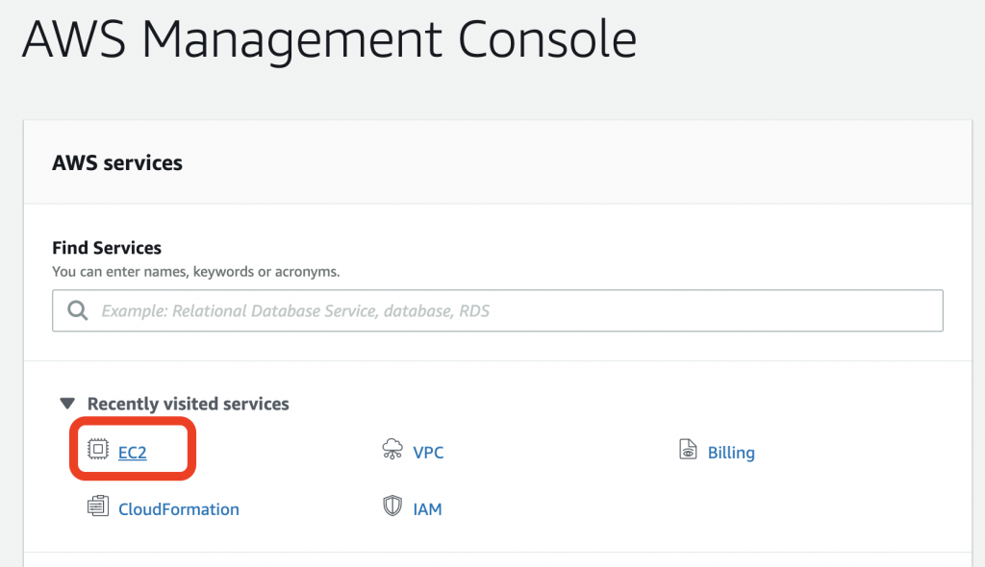Click the AWS services panel heading

[117, 162]
